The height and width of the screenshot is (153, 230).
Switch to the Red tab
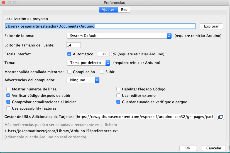tap(124, 9)
